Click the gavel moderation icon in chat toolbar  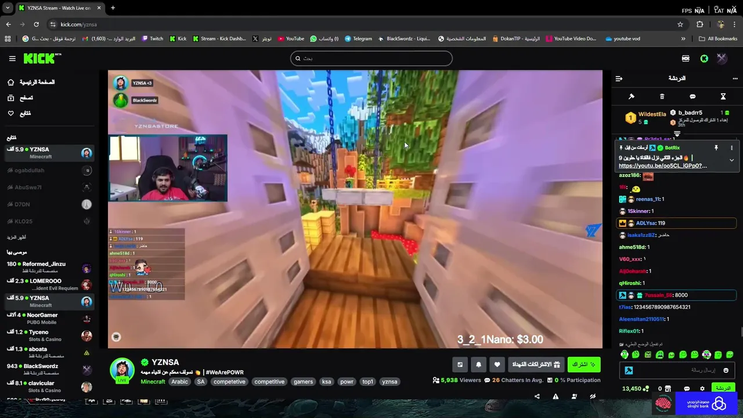(x=632, y=96)
